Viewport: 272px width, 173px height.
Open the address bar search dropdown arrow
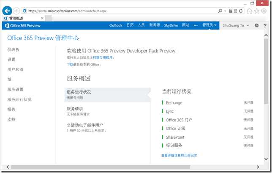coord(225,11)
